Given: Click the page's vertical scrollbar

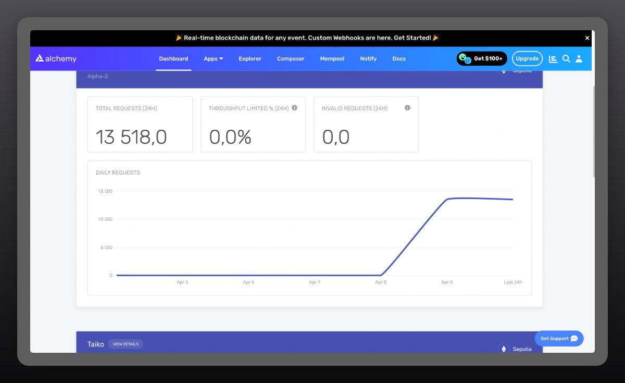Looking at the screenshot, I should pos(593,130).
